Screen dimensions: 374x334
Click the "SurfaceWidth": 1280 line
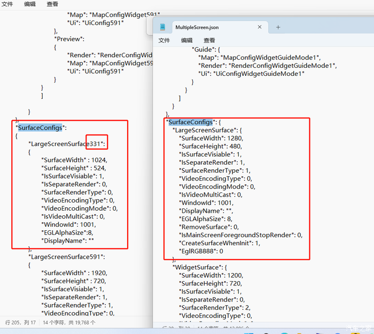click(209, 138)
